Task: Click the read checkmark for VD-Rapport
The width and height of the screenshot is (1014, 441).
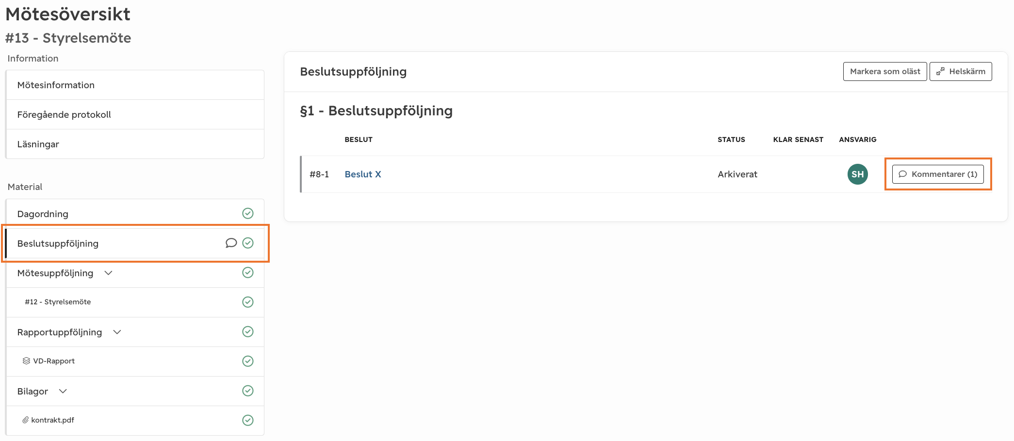Action: (x=248, y=361)
